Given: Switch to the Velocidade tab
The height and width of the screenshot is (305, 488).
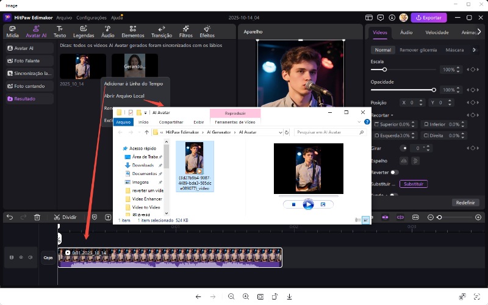Looking at the screenshot, I should [437, 32].
